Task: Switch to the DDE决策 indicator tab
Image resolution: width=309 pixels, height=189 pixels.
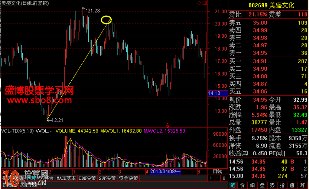Action: (x=87, y=178)
